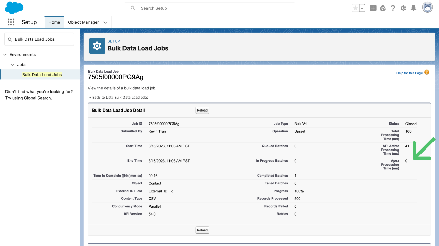Viewport: 439px width, 246px height.
Task: Click the Records Processed value 500
Action: click(298, 199)
